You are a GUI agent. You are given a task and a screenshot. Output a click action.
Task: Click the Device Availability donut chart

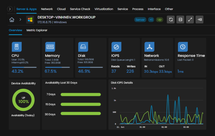(x=24, y=100)
